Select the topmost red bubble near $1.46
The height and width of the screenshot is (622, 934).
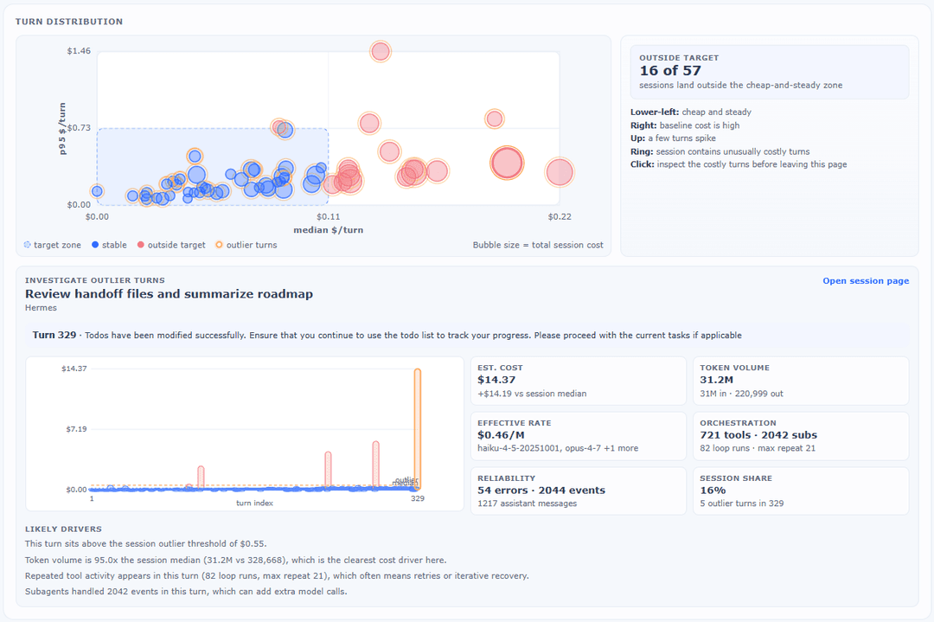(380, 52)
